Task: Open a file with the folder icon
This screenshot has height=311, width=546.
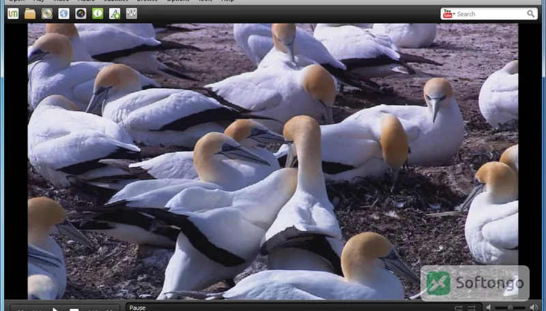Action: (x=30, y=14)
